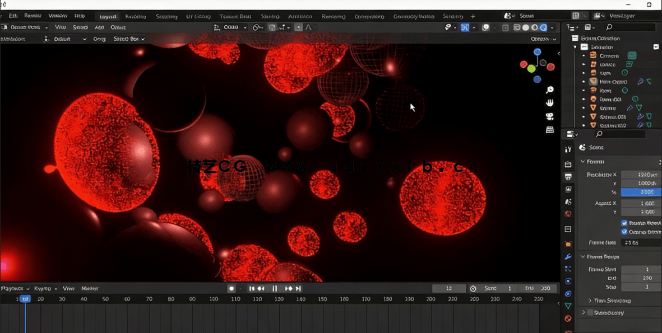The width and height of the screenshot is (662, 333).
Task: Open the Modifiers wrench properties tab
Action: 568,256
